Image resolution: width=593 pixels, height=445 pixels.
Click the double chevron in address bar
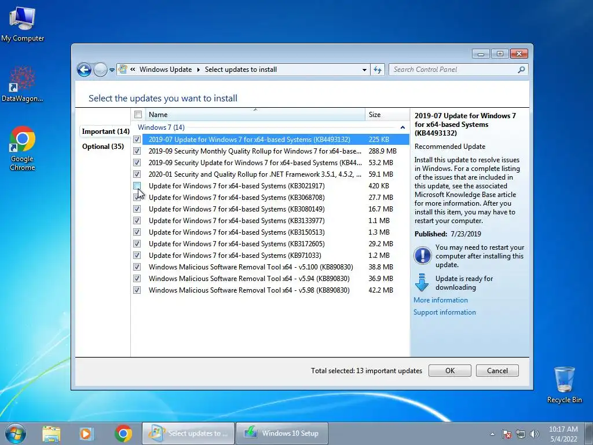[x=133, y=70]
